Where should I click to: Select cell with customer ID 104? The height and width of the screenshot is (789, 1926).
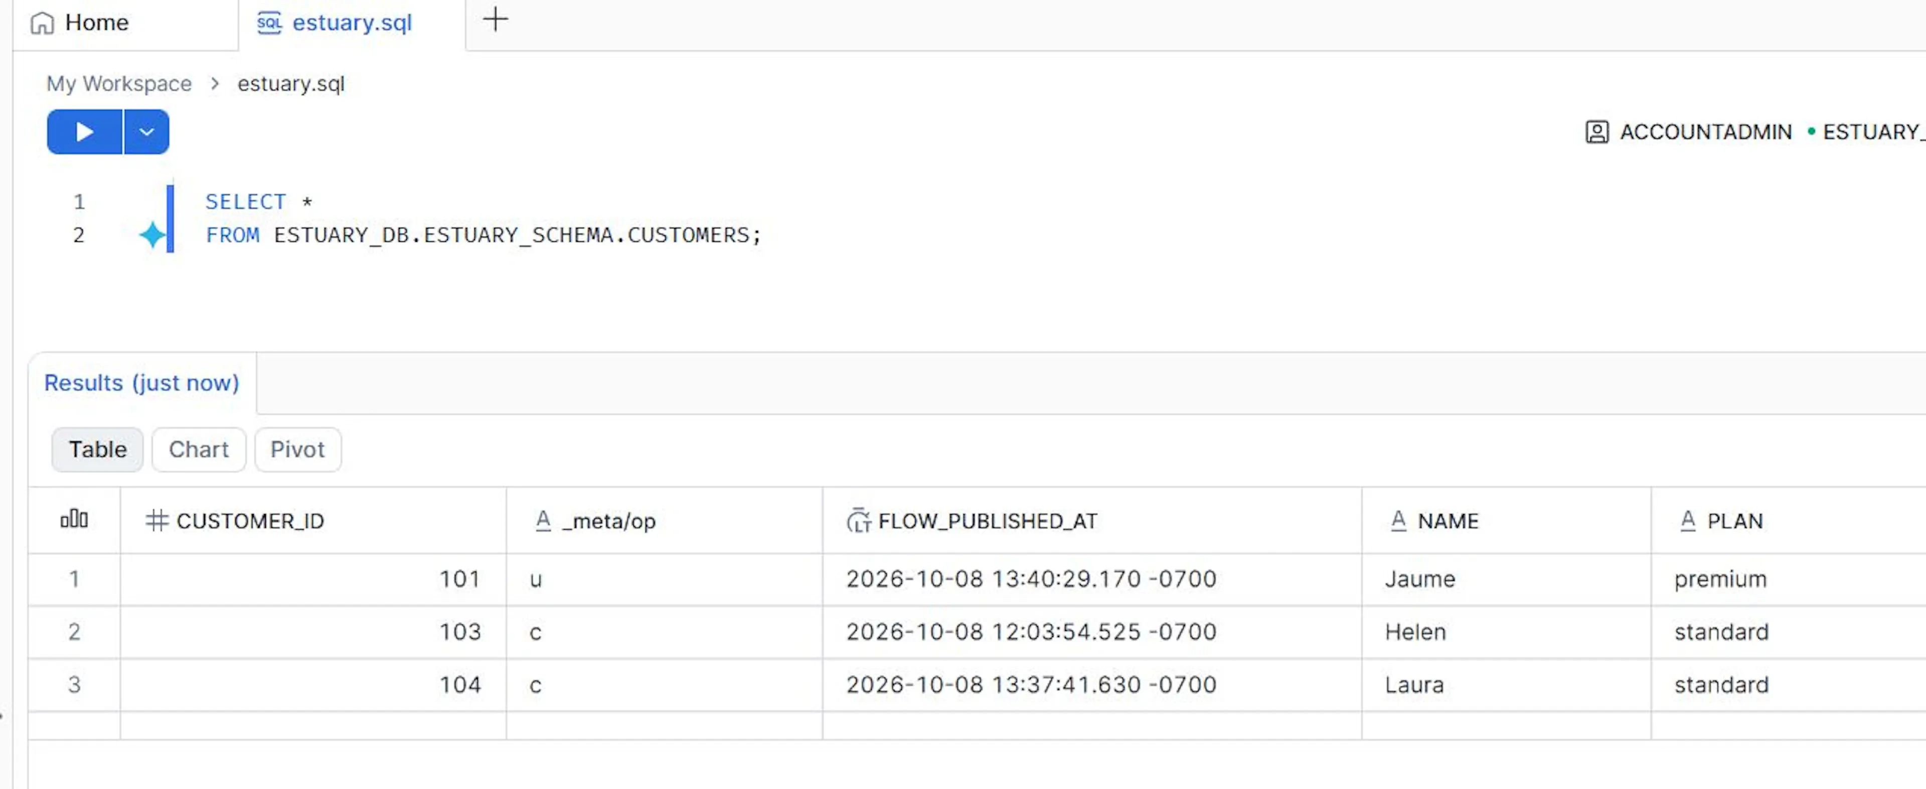[313, 685]
